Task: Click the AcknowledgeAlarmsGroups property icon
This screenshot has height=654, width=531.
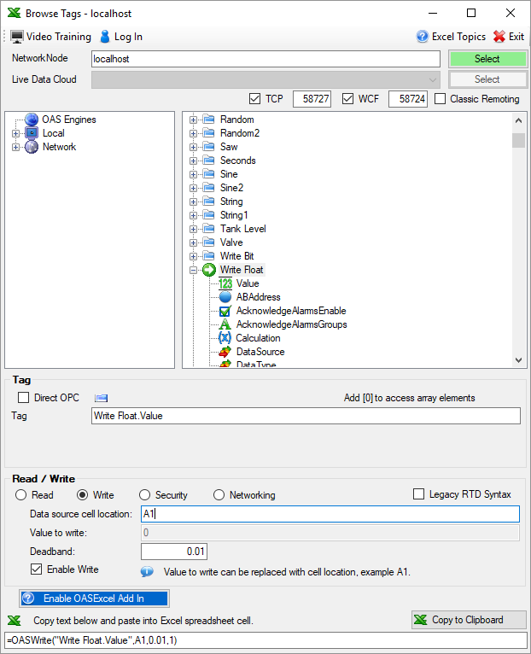Action: pyautogui.click(x=225, y=324)
